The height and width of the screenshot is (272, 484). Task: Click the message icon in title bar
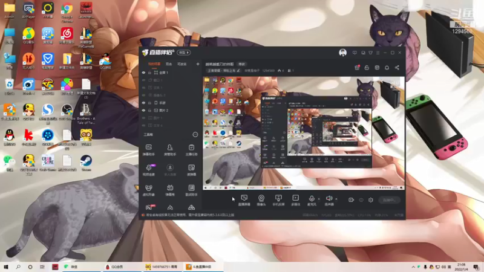click(x=355, y=53)
